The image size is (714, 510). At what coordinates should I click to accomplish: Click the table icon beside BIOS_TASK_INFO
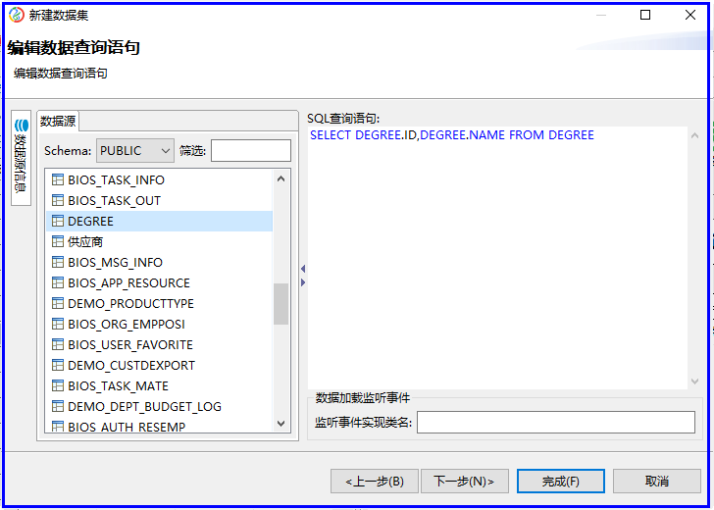[57, 180]
